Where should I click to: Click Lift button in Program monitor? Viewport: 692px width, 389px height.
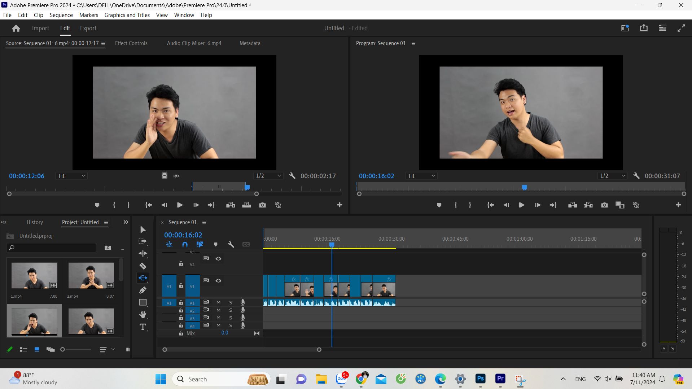pyautogui.click(x=573, y=205)
